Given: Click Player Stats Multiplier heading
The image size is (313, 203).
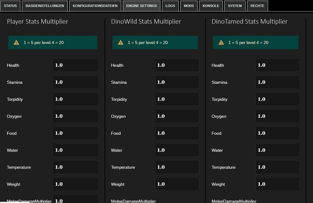Looking at the screenshot, I should click(x=37, y=22).
